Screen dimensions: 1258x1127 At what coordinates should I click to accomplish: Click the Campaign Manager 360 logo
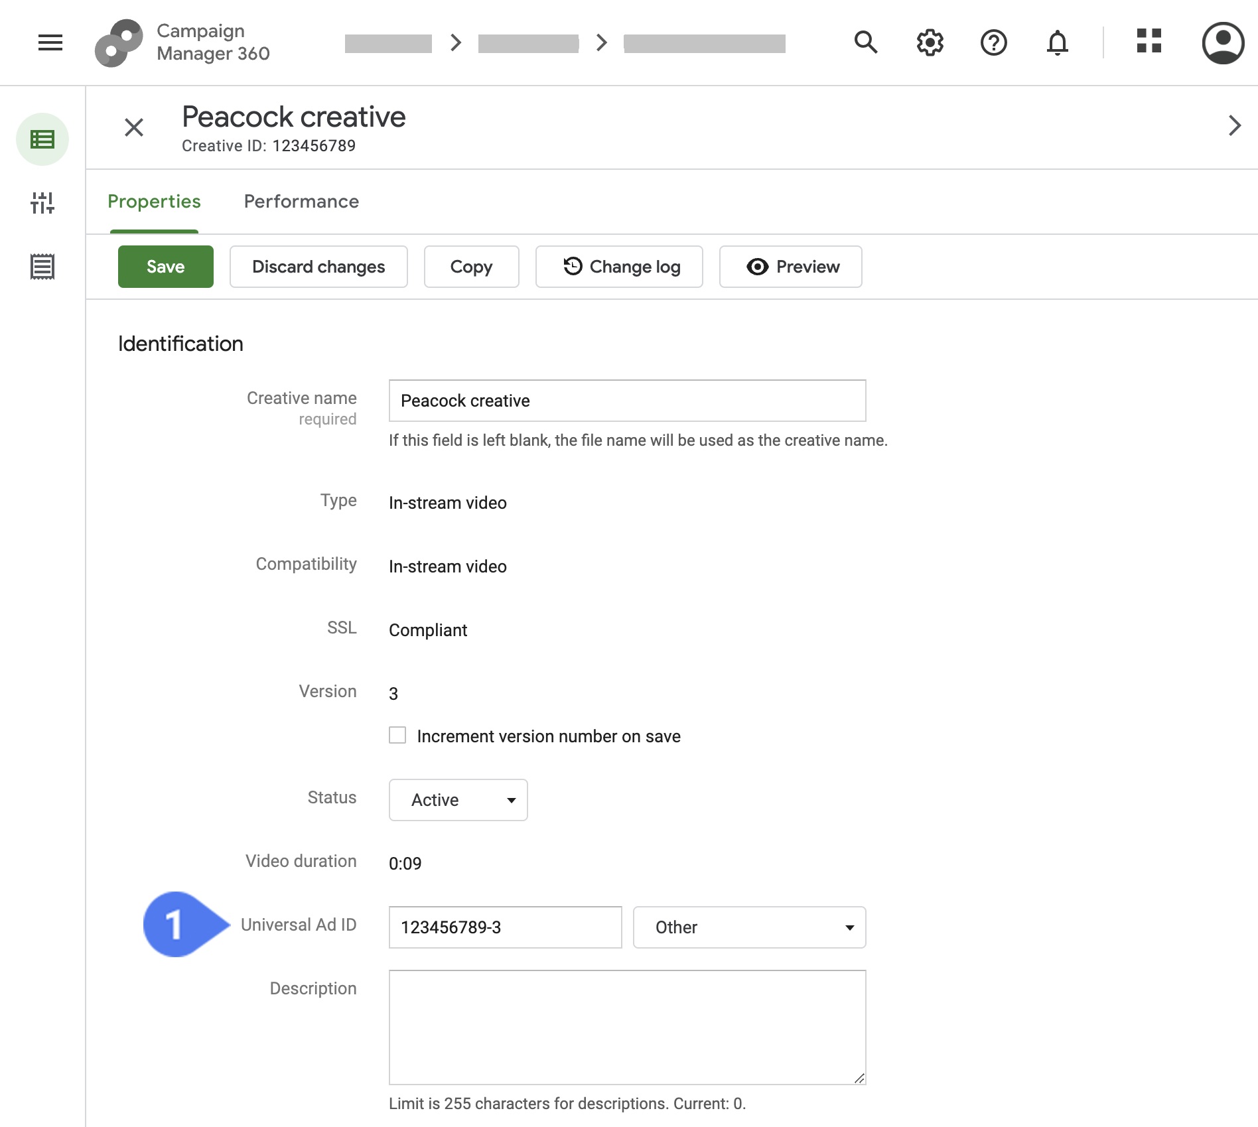[x=182, y=42]
